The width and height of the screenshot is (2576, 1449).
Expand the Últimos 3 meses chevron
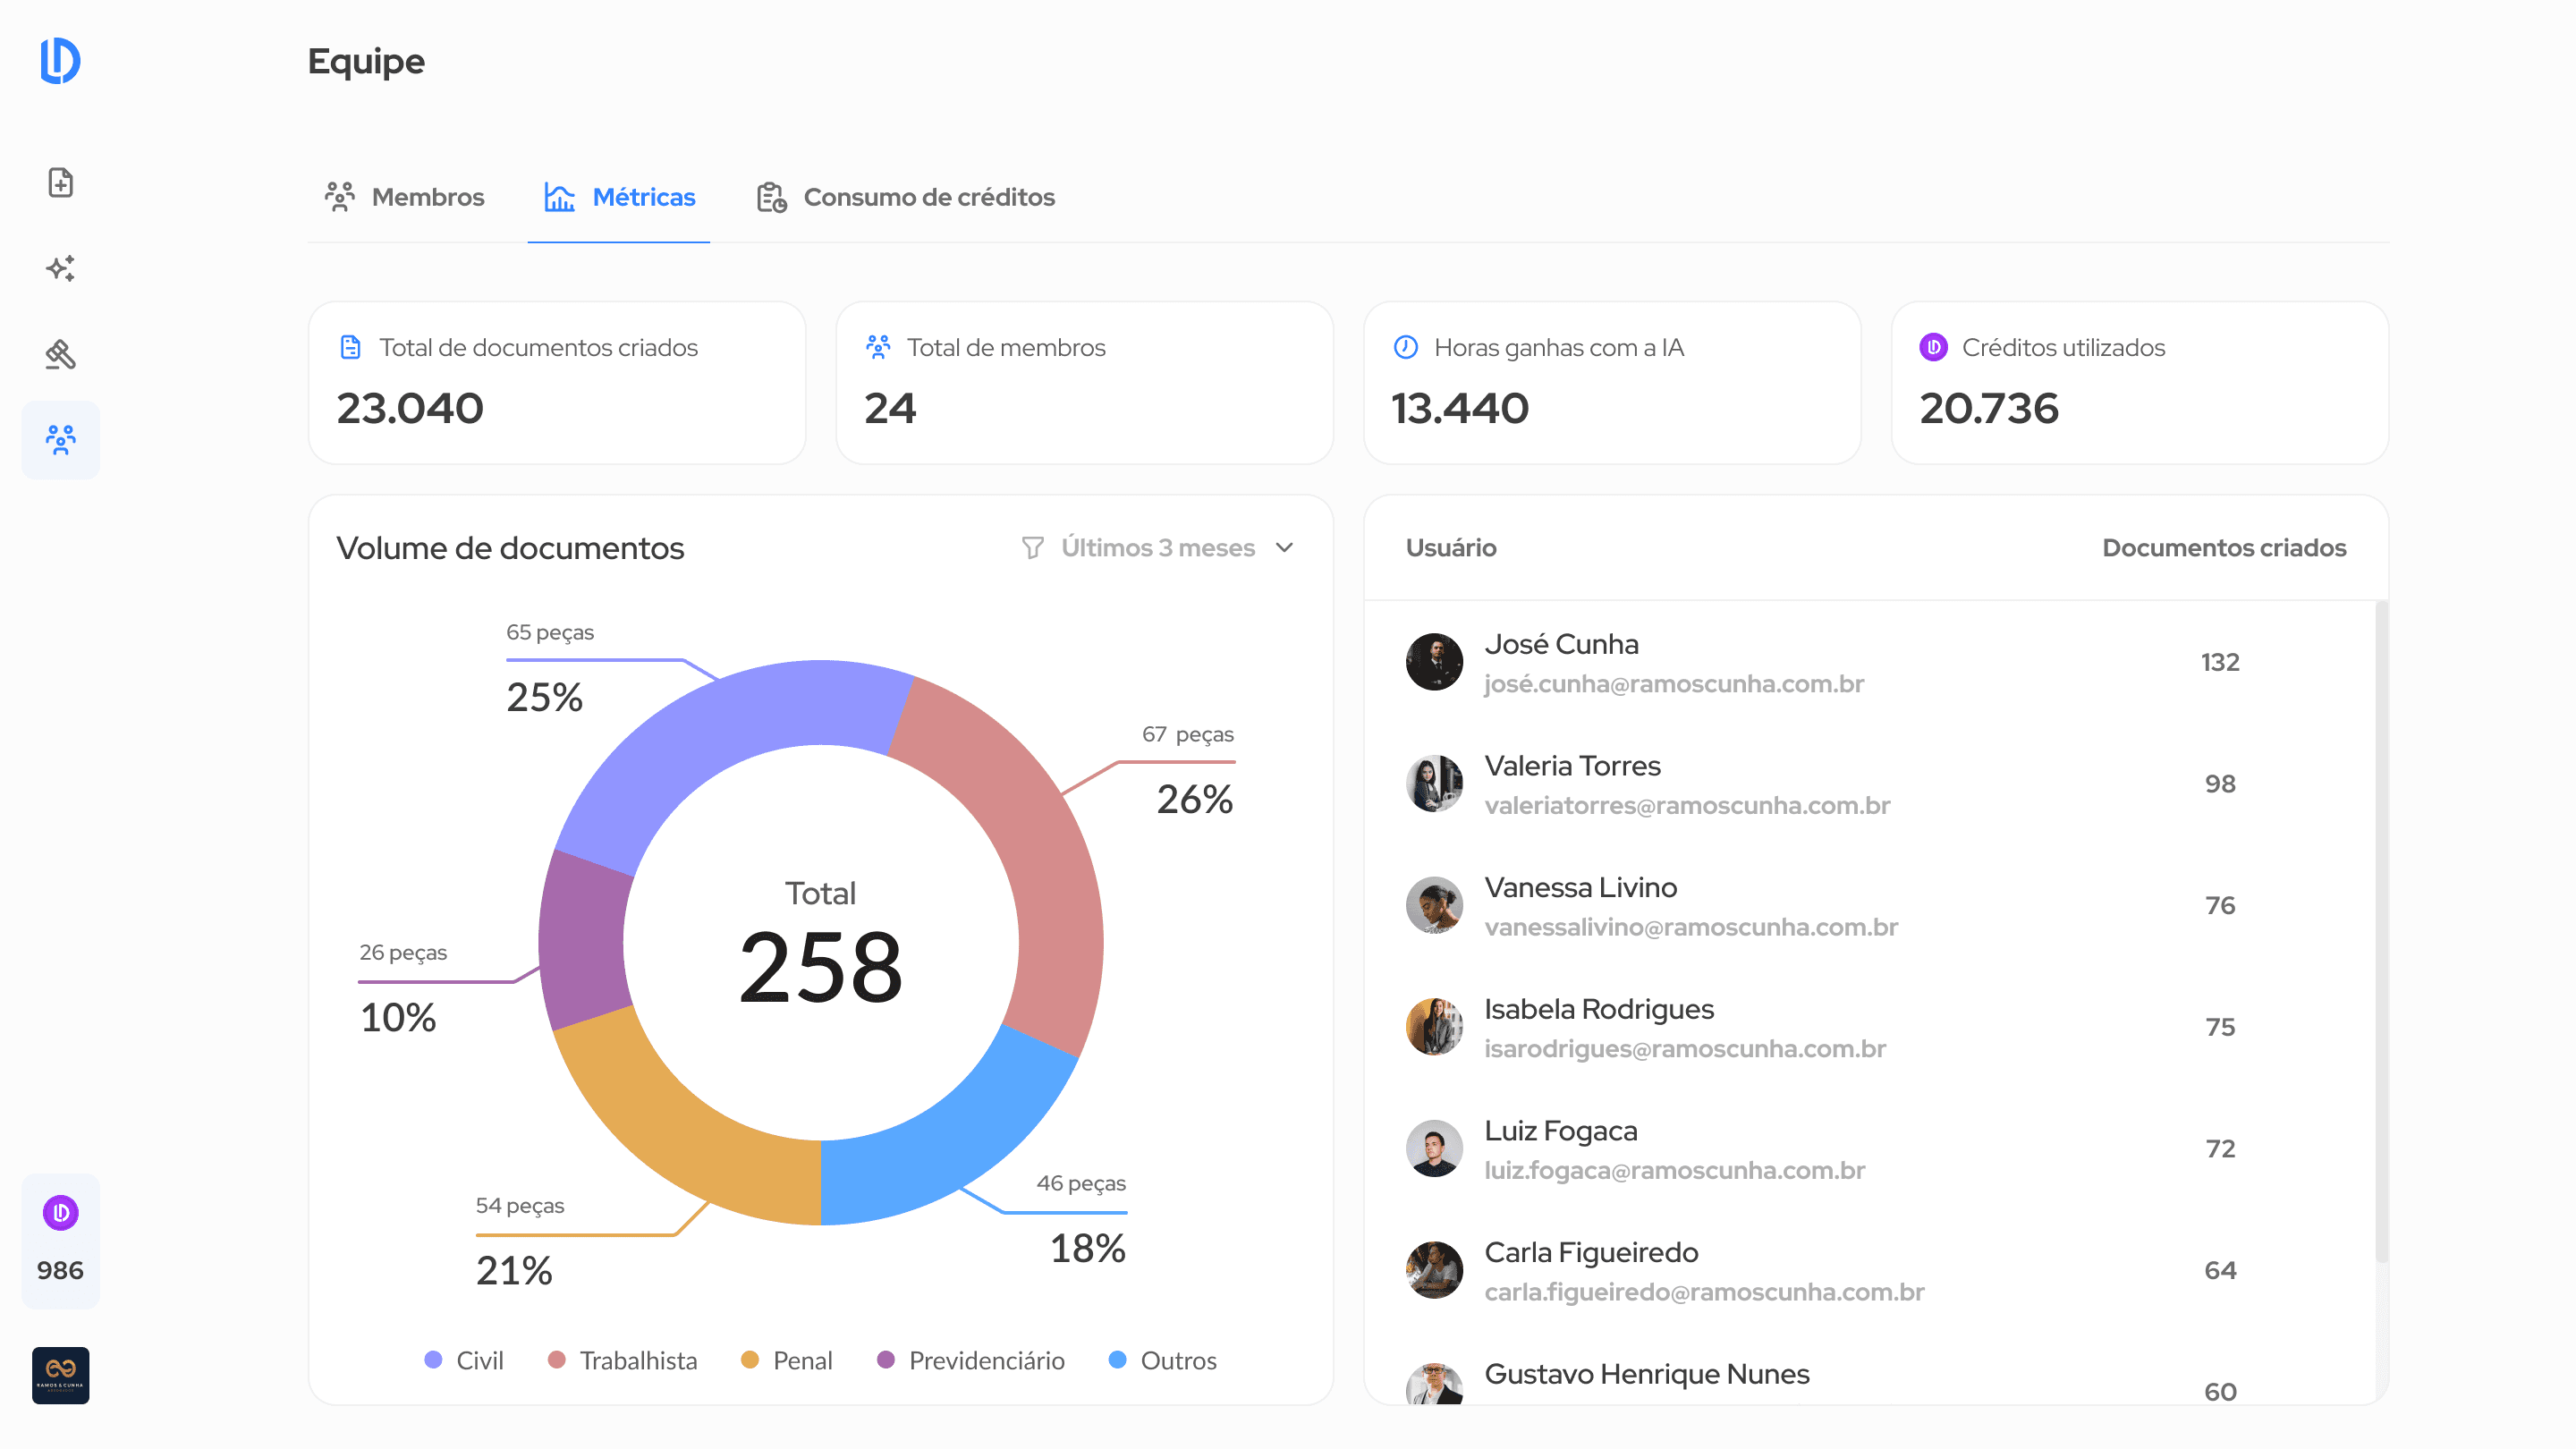[x=1285, y=548]
